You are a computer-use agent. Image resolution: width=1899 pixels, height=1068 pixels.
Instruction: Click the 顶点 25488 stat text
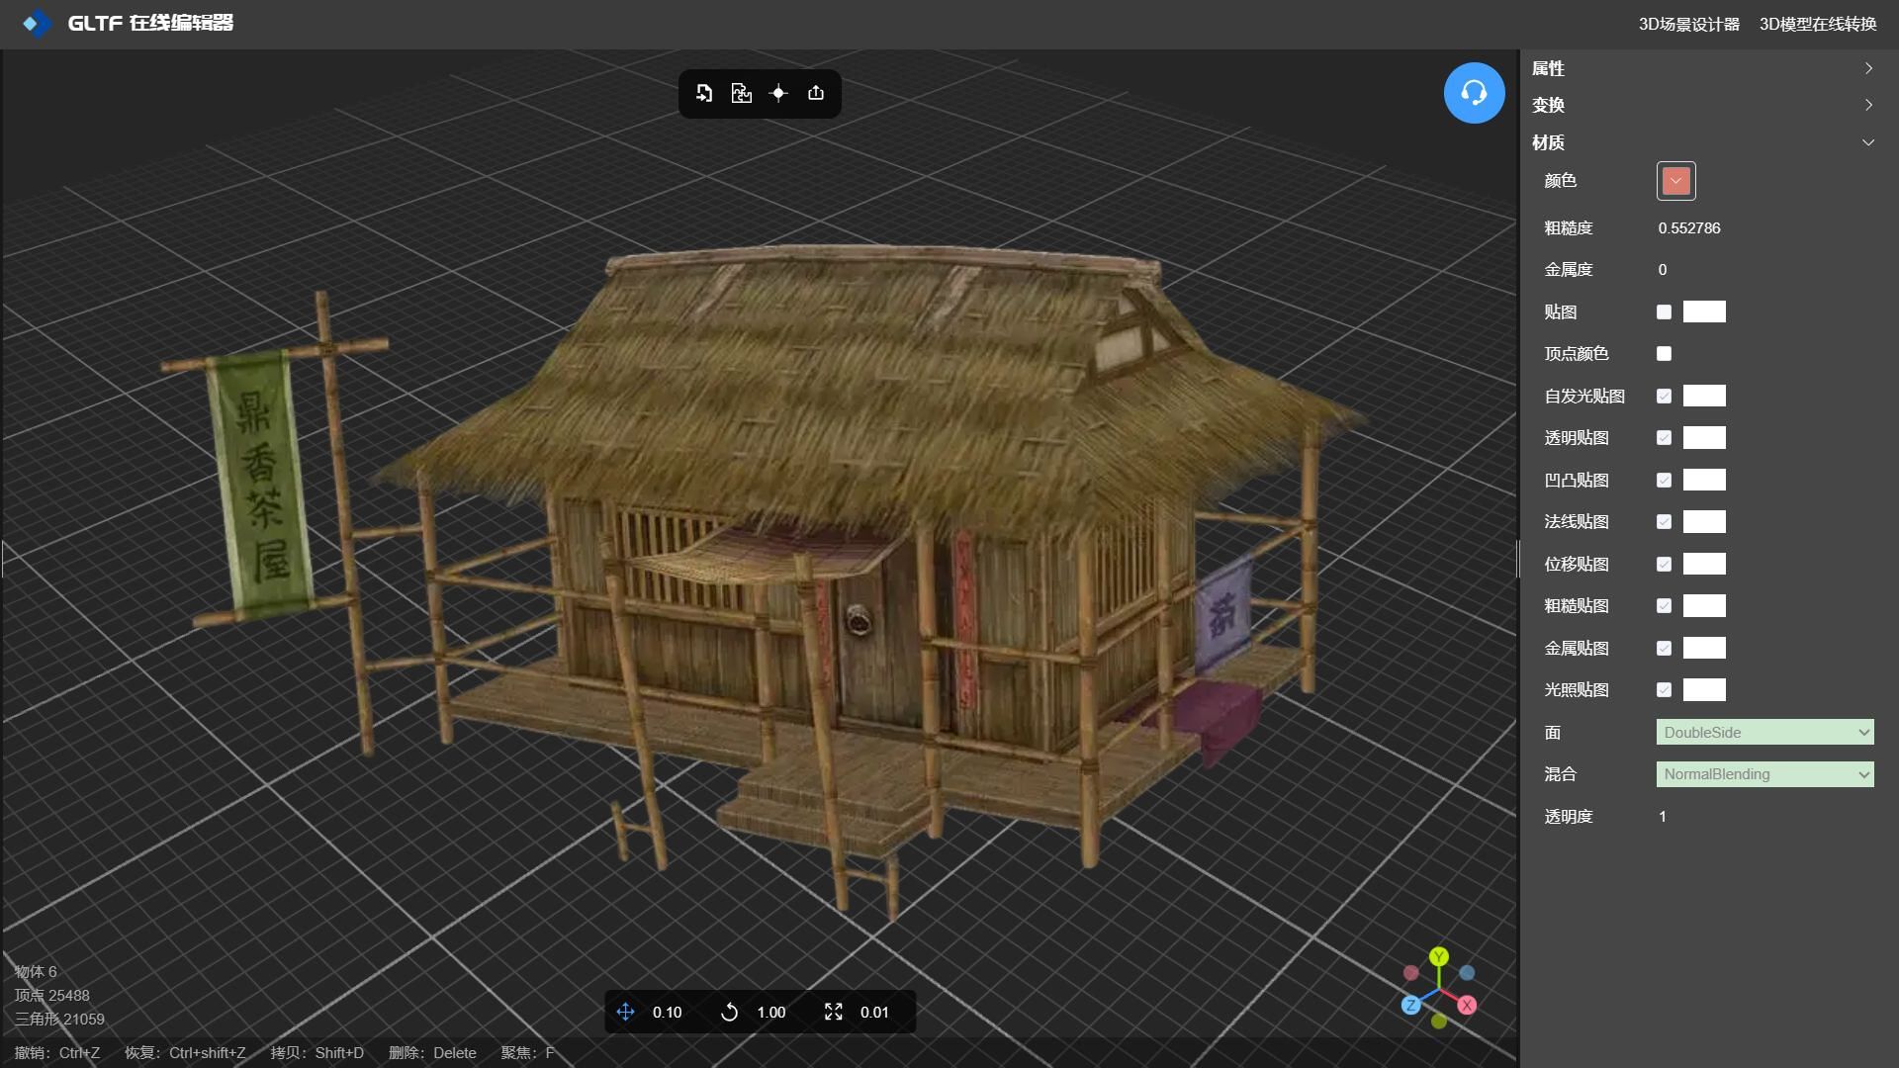coord(51,995)
